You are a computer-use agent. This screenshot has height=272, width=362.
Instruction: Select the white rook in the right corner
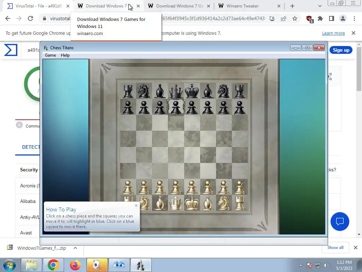[240, 203]
